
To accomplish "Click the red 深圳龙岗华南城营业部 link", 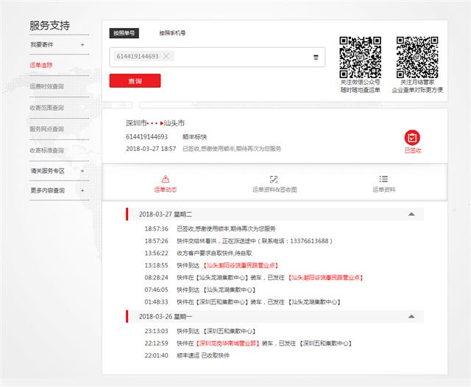I will pos(227,344).
